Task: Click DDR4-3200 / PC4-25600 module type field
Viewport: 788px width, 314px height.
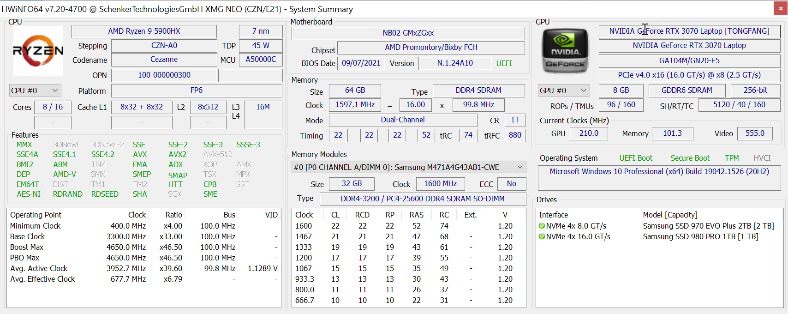Action: click(x=423, y=199)
